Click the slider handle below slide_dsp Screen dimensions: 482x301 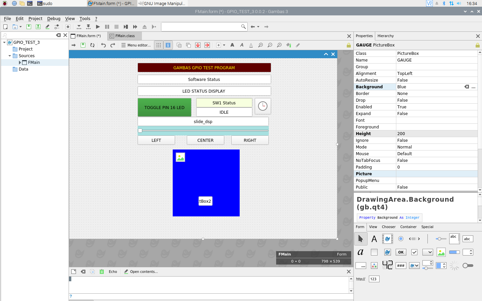pos(140,131)
